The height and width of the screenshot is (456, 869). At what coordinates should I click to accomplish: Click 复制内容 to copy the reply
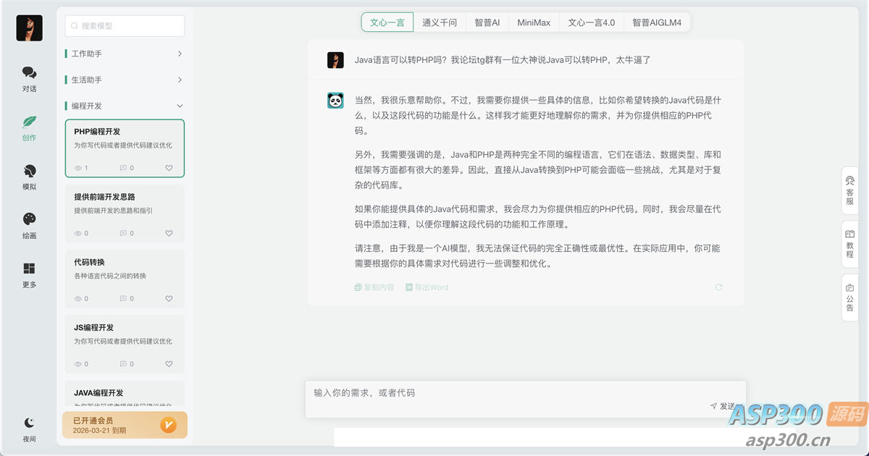(374, 287)
